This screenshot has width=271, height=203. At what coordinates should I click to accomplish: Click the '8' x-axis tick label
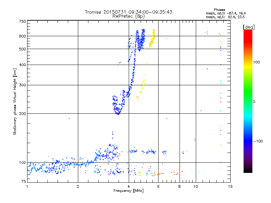point(180,186)
